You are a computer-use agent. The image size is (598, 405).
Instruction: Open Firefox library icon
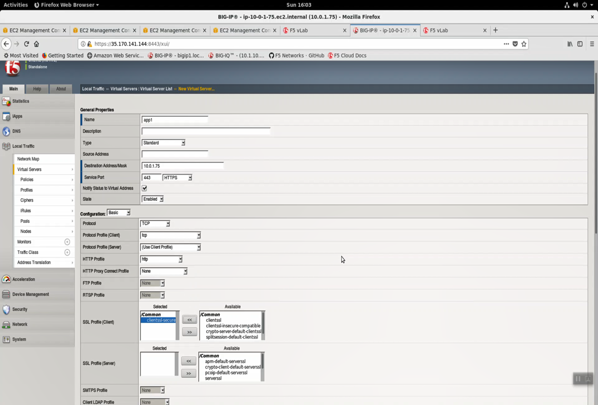tap(570, 44)
